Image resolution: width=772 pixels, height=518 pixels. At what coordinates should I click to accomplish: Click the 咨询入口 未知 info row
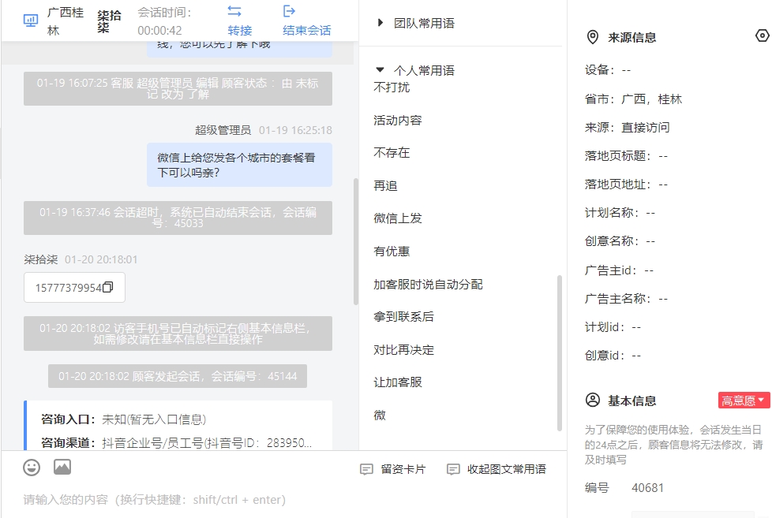click(x=124, y=419)
